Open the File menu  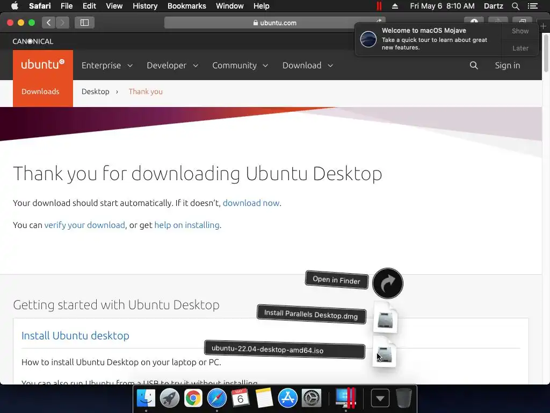click(x=66, y=6)
